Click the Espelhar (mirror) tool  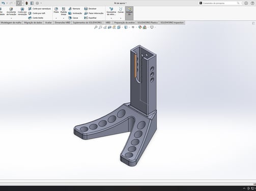[91, 18]
